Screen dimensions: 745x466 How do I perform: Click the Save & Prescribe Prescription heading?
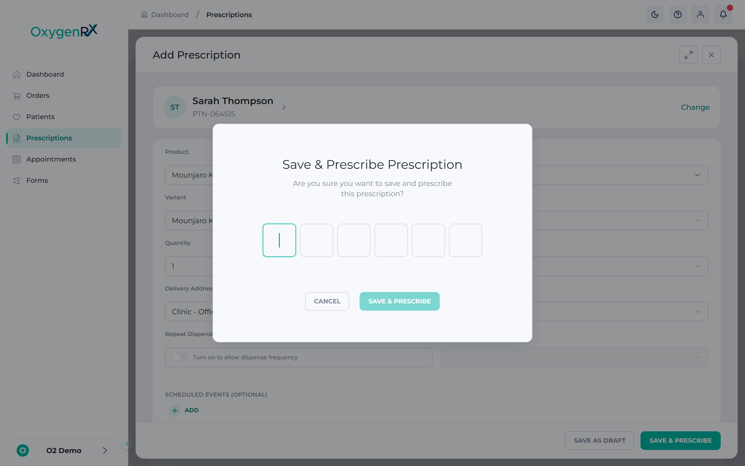(x=372, y=165)
